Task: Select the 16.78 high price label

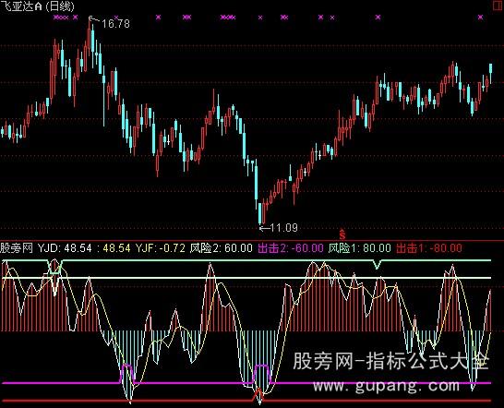Action: point(115,23)
